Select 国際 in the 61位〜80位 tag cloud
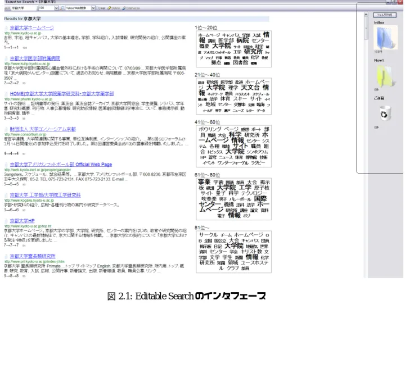The width and height of the screenshot is (405, 368). point(260,198)
